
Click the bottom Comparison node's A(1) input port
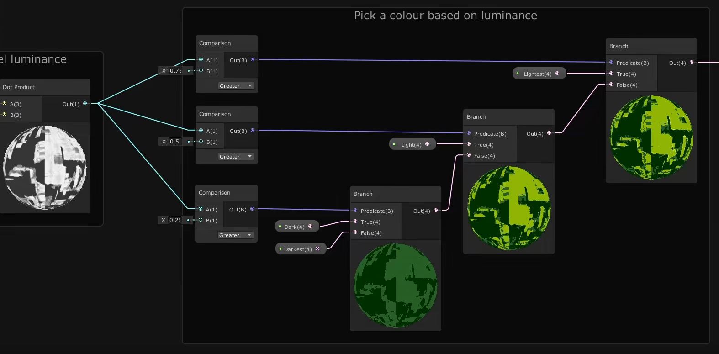coord(201,209)
